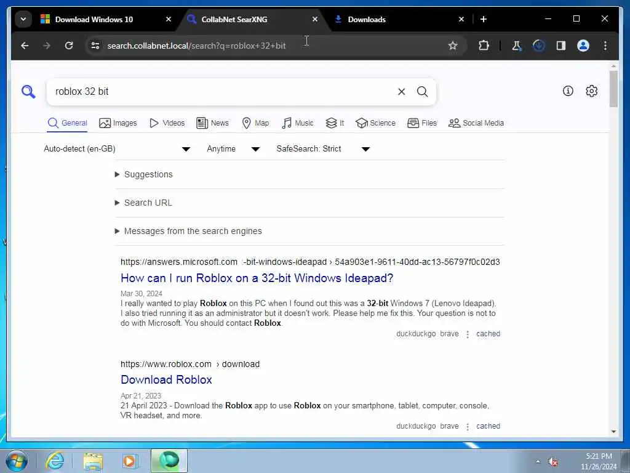Open the SafeSearch: Strict dropdown

pyautogui.click(x=322, y=149)
